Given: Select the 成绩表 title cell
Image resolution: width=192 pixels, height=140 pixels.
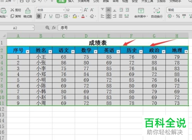Looking at the screenshot, I should coord(98,43).
